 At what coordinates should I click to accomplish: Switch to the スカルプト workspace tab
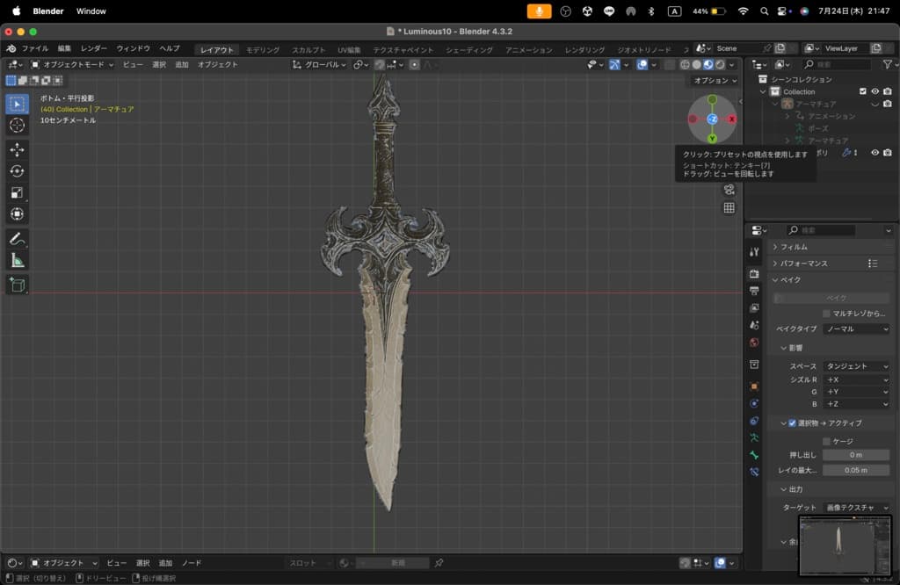pyautogui.click(x=308, y=50)
